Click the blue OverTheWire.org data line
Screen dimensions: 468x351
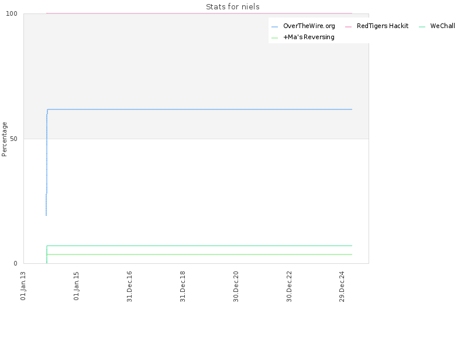click(199, 109)
